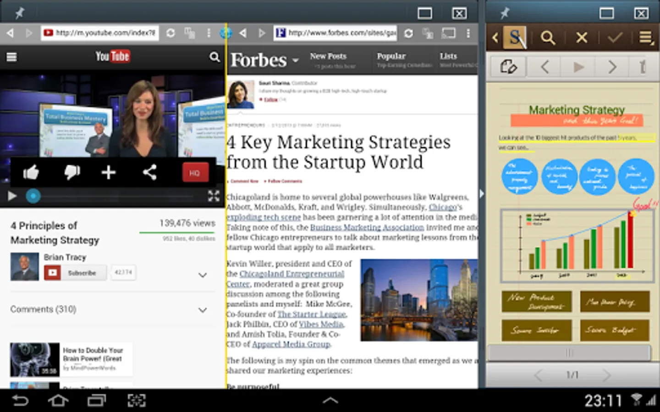Enter fullscreen on the YouTube video
This screenshot has height=412, width=660.
(x=214, y=196)
